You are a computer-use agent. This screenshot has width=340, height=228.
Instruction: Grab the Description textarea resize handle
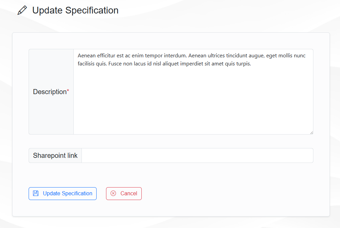click(x=311, y=132)
